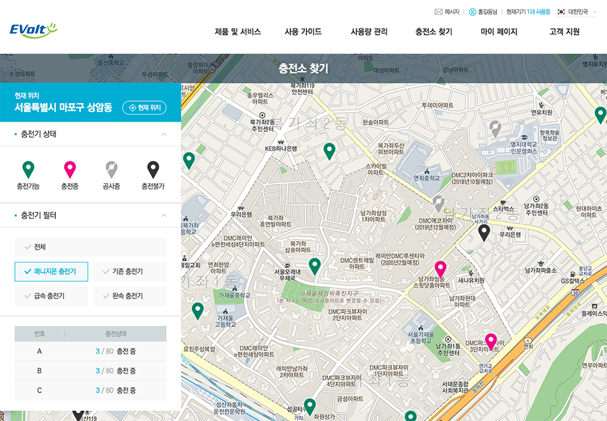Click the 연희중학교 map label
This screenshot has width=607, height=421.
pyautogui.click(x=427, y=178)
